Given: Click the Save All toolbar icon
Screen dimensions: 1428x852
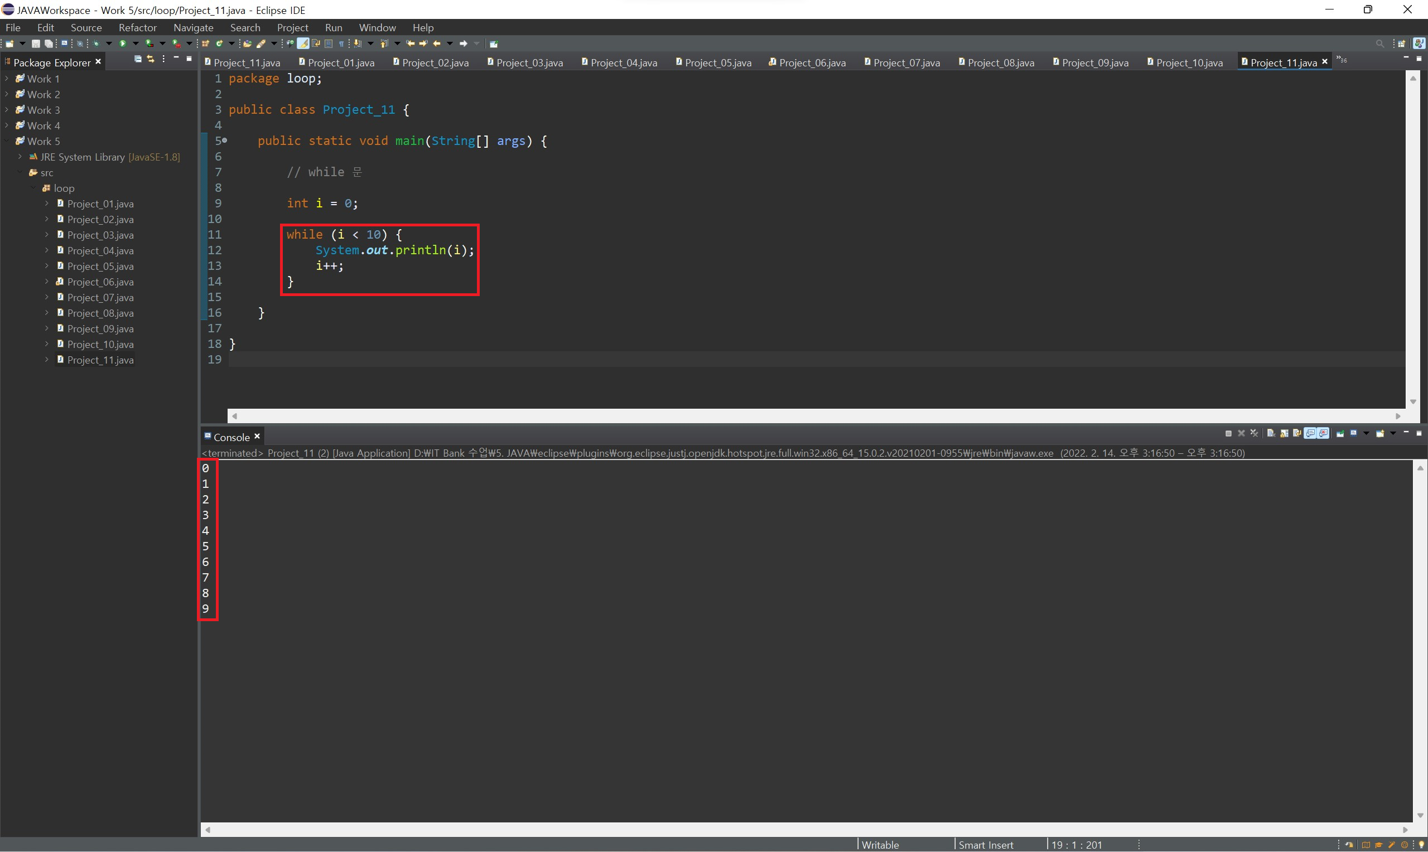Looking at the screenshot, I should click(49, 43).
